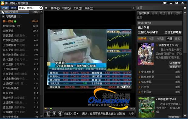Switch to the 本地 tab
Viewport: 188px width, 119px height.
[x=13, y=8]
